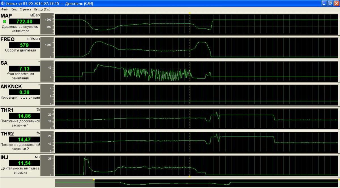Click the мБар unit label
Screen dimensions: 340x188
[x=35, y=15]
